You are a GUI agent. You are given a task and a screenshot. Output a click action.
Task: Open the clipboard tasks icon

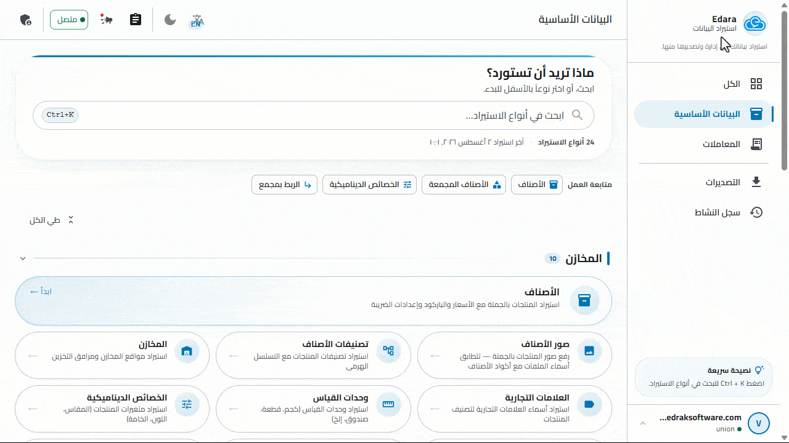[136, 20]
